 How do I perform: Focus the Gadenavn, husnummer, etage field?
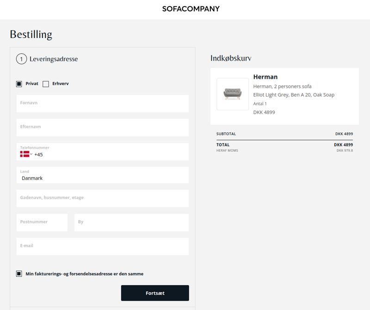coord(102,198)
